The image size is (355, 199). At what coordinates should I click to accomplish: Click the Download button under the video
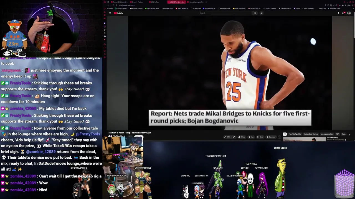pos(271,137)
